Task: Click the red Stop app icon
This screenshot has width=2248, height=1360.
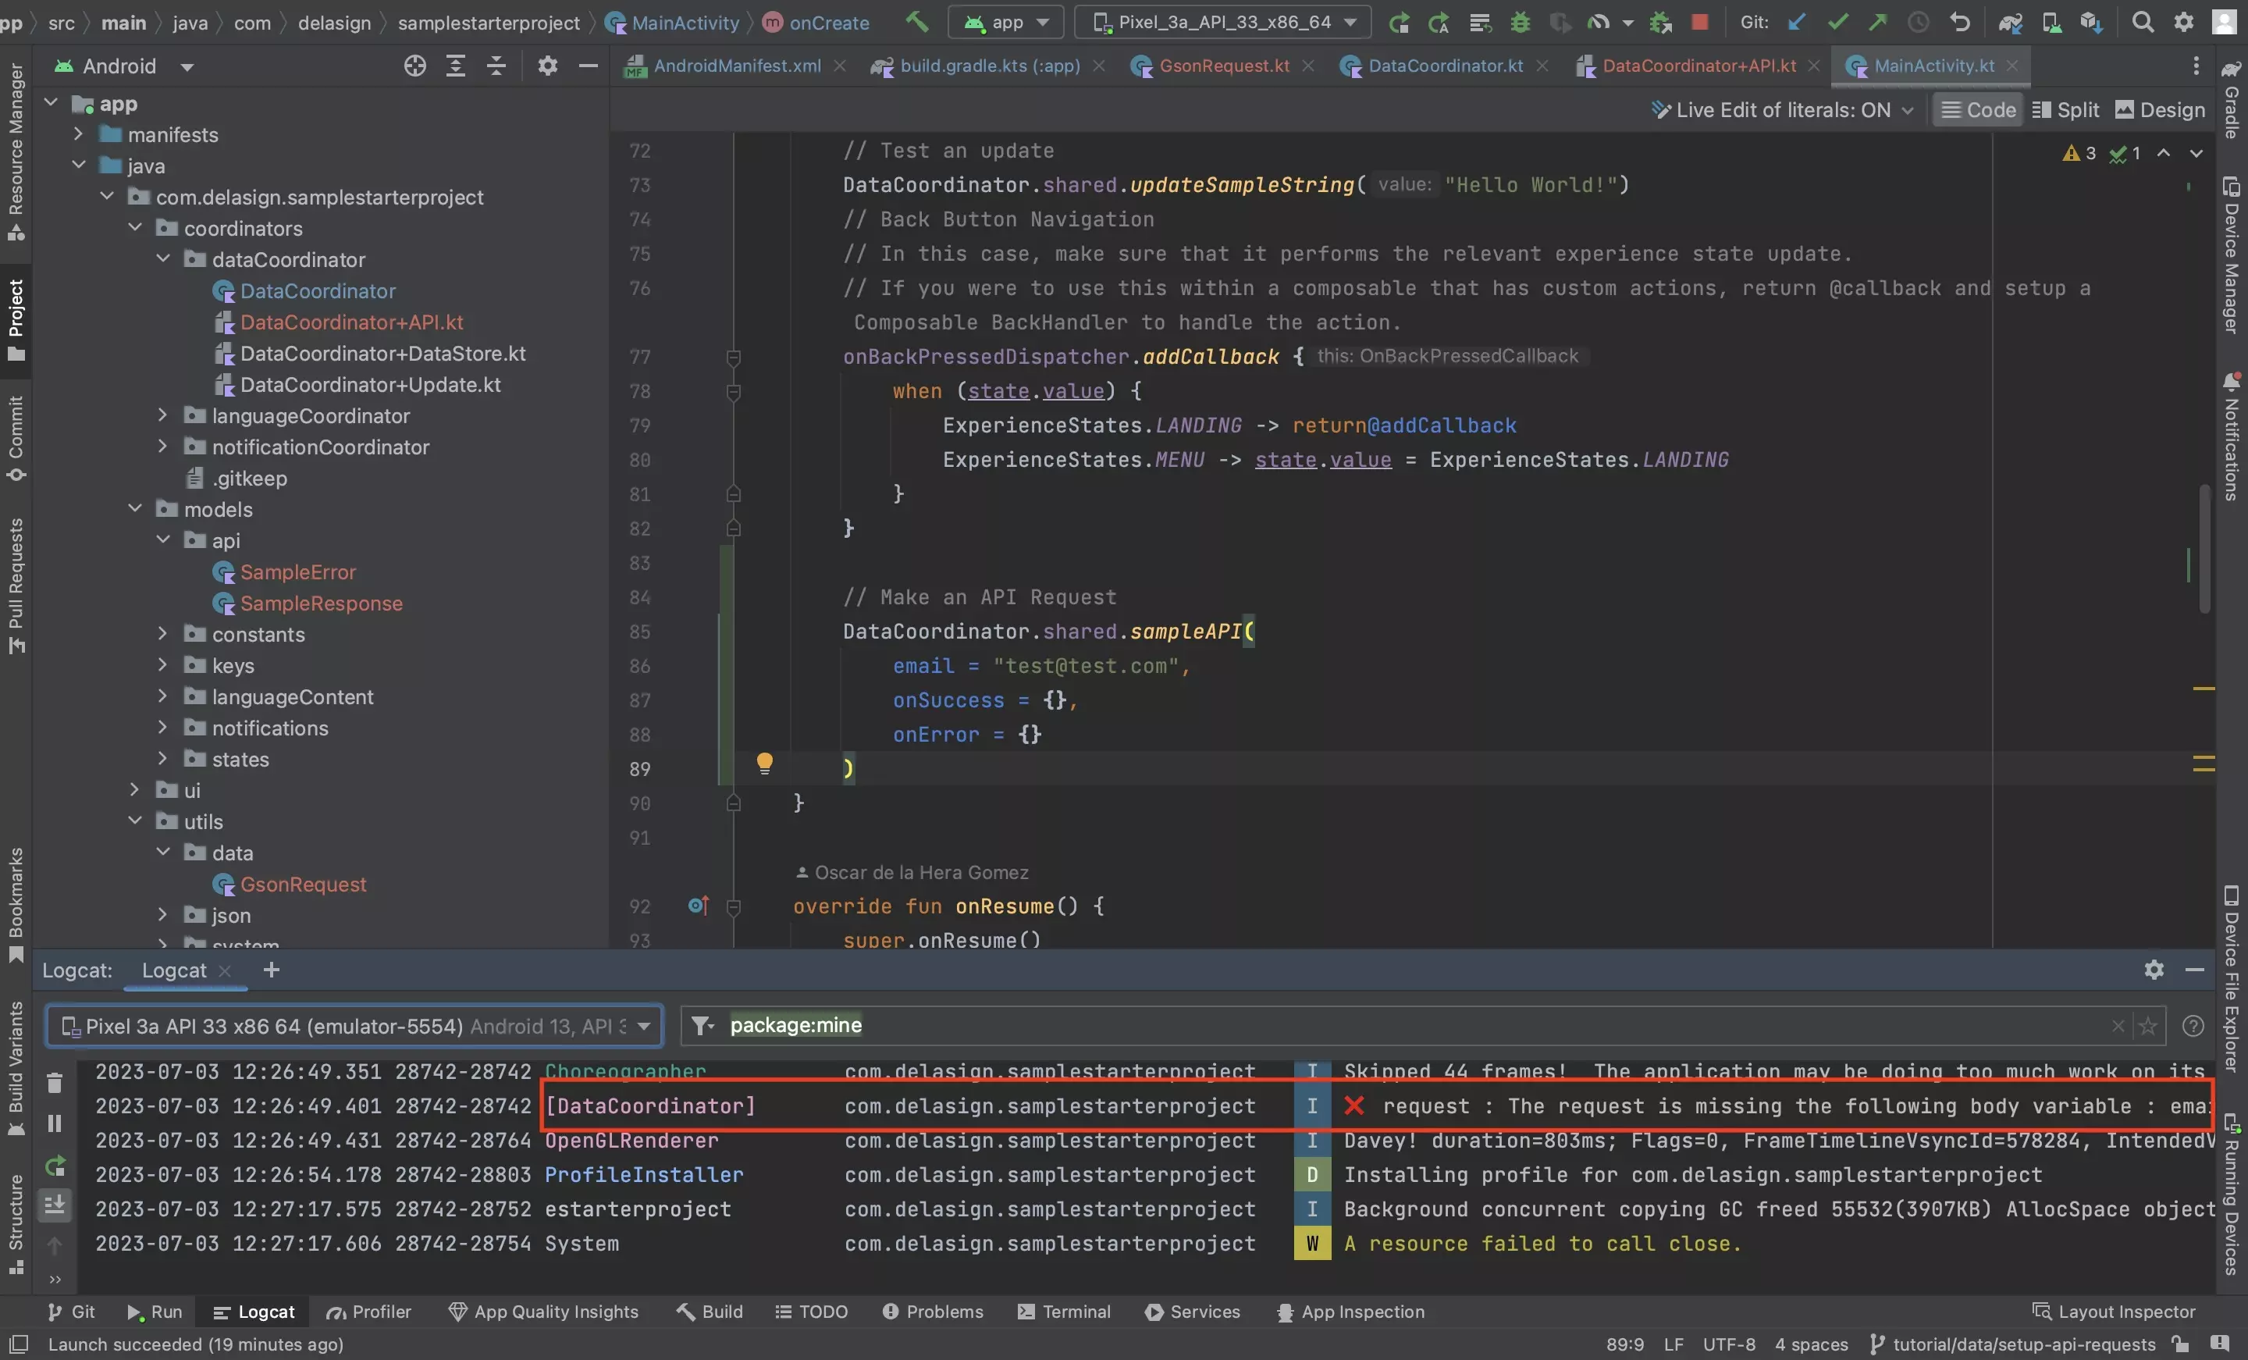Action: [1698, 22]
